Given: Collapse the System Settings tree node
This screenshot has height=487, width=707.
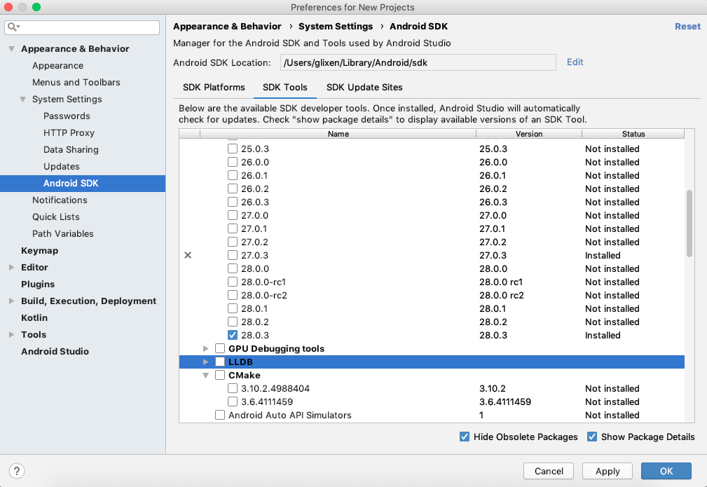Looking at the screenshot, I should point(23,100).
